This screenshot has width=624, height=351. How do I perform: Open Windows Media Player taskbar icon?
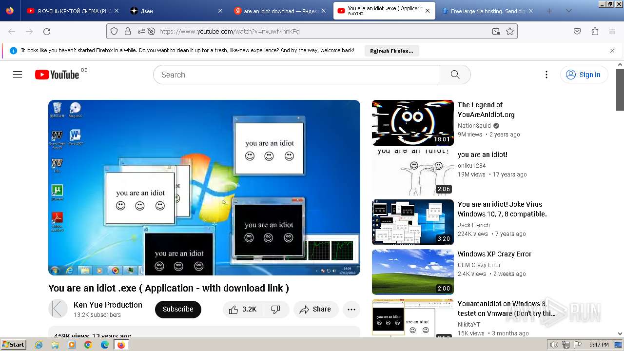point(72,345)
